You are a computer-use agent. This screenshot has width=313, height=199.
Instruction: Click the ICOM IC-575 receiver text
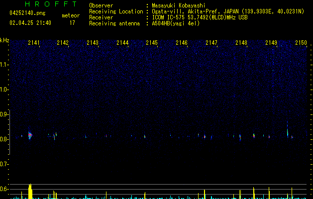pos(200,17)
